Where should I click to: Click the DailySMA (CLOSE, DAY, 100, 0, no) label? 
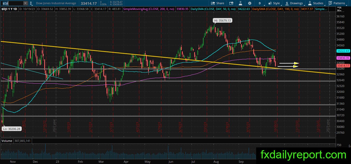click(275, 9)
